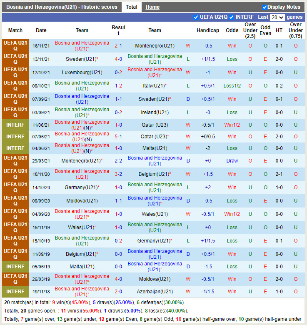Open the Ireland(U21) team page
The image size is (307, 325).
pos(155,112)
